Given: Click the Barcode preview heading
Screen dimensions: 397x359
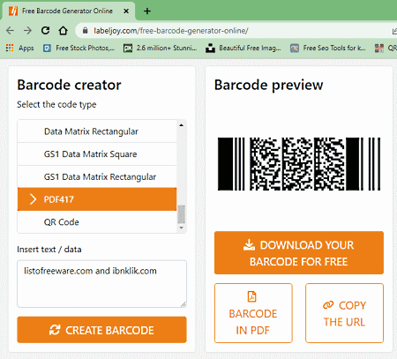Looking at the screenshot, I should (x=268, y=85).
